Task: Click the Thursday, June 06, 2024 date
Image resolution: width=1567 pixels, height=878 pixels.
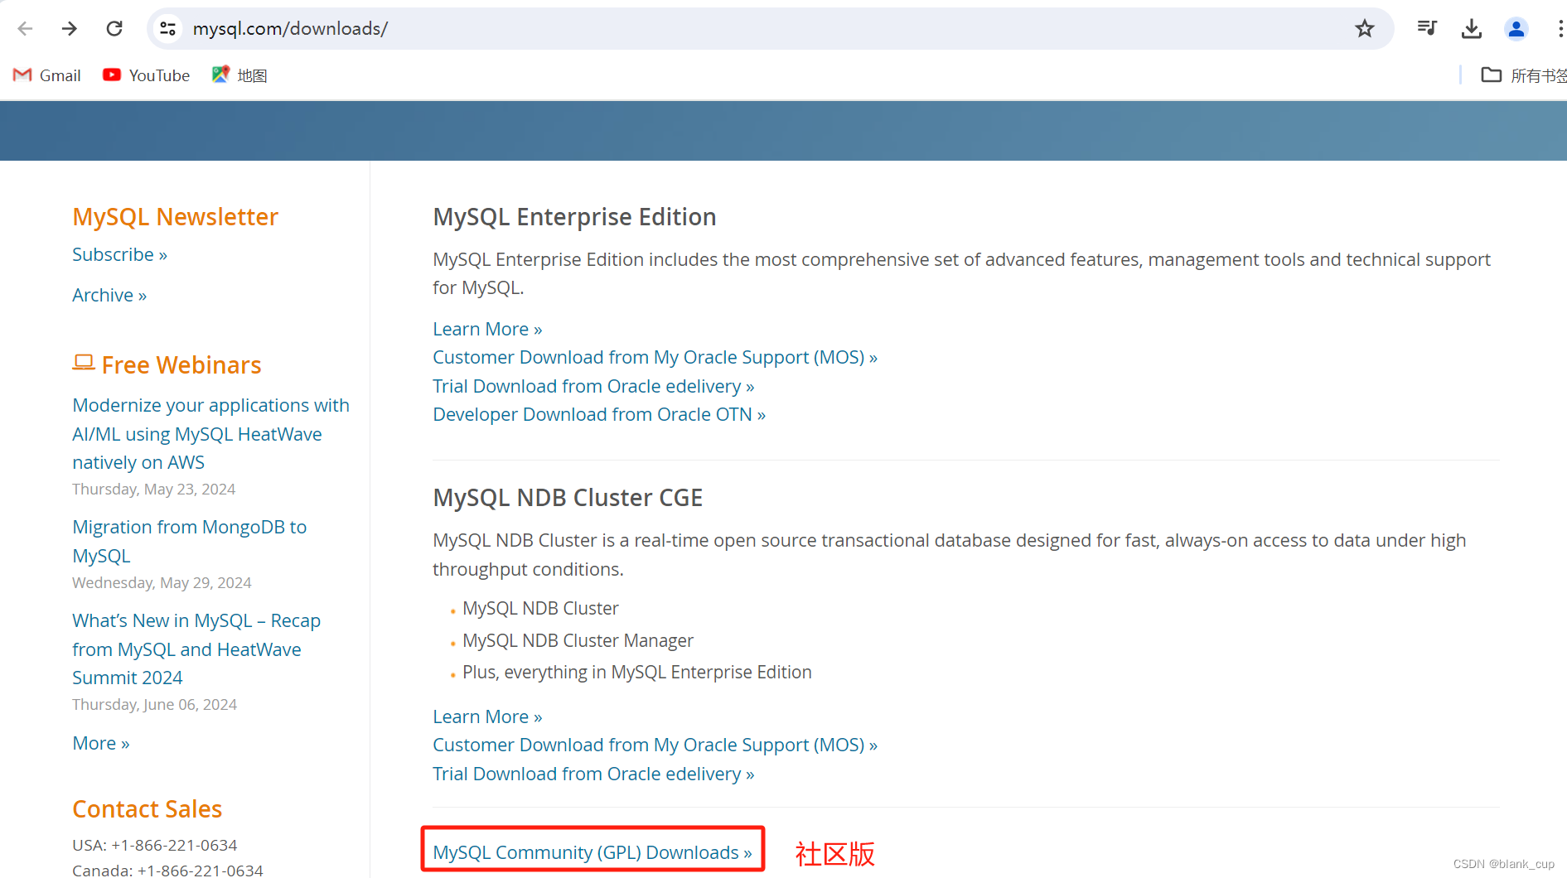Action: click(154, 704)
